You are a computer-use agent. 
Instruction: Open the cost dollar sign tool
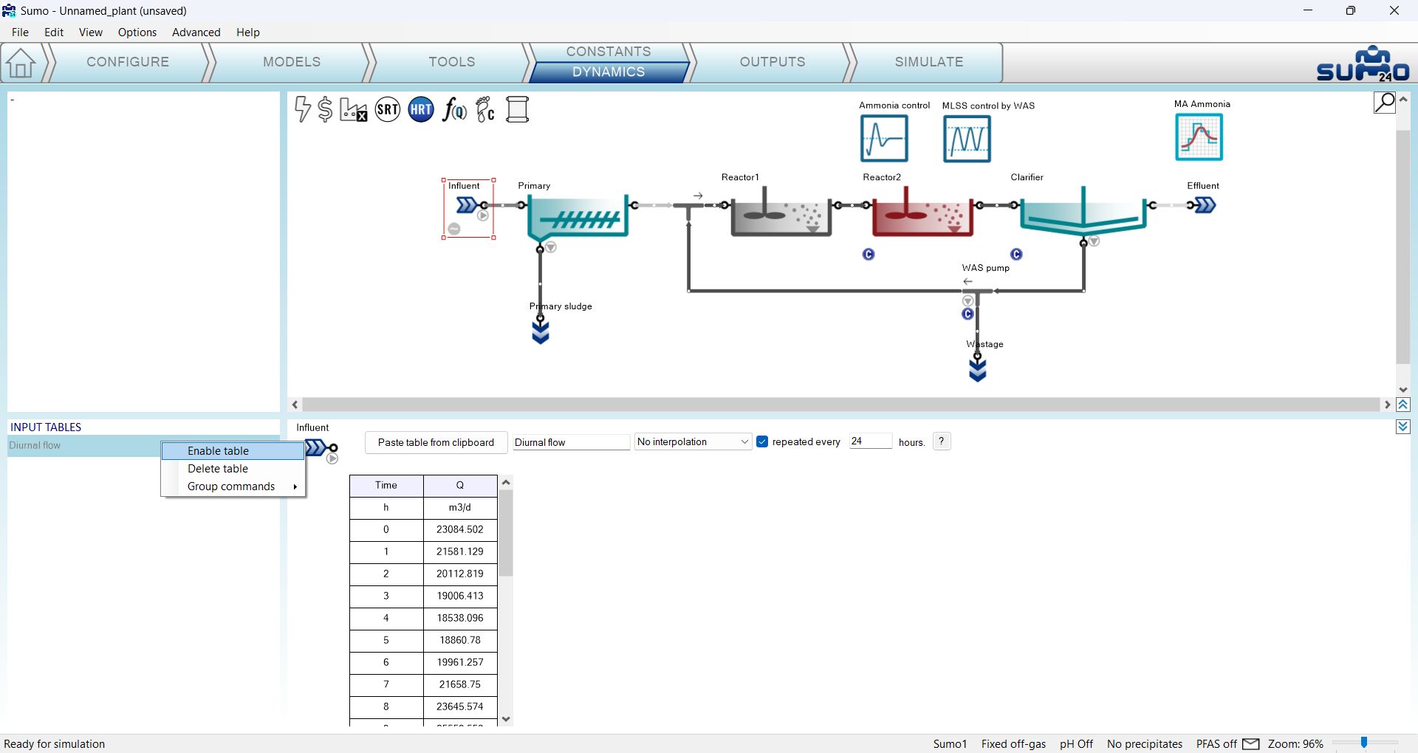click(x=325, y=109)
